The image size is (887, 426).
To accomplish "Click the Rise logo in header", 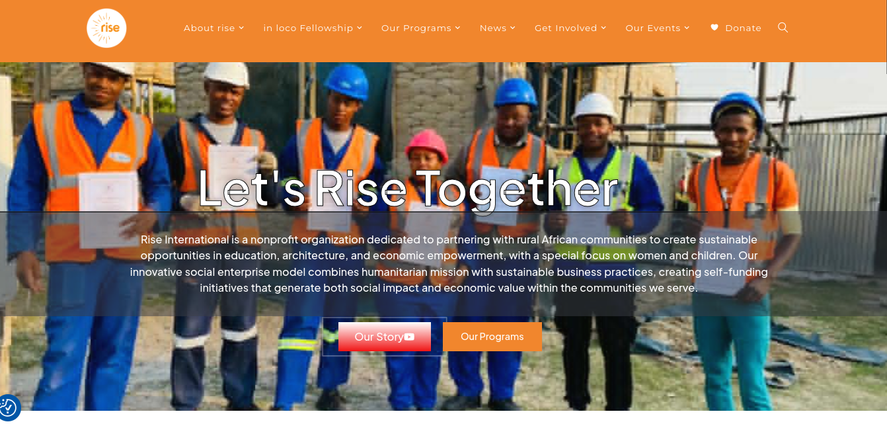I will (106, 28).
